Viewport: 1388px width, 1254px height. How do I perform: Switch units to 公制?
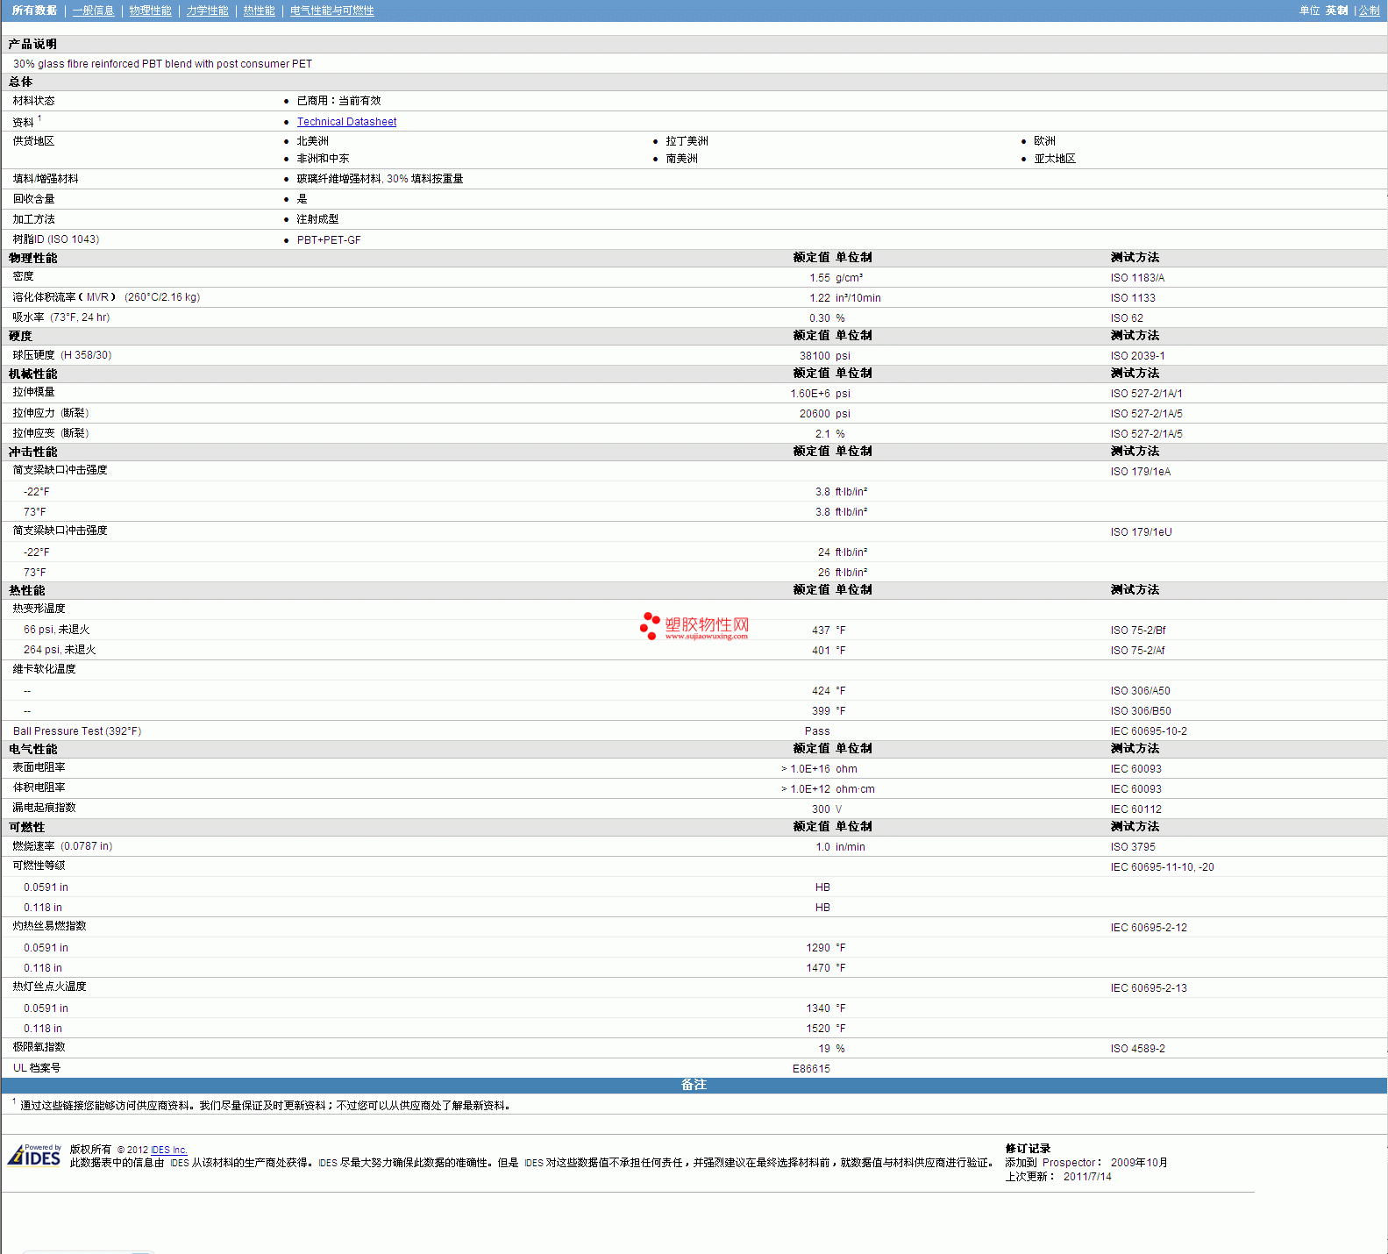[1369, 11]
